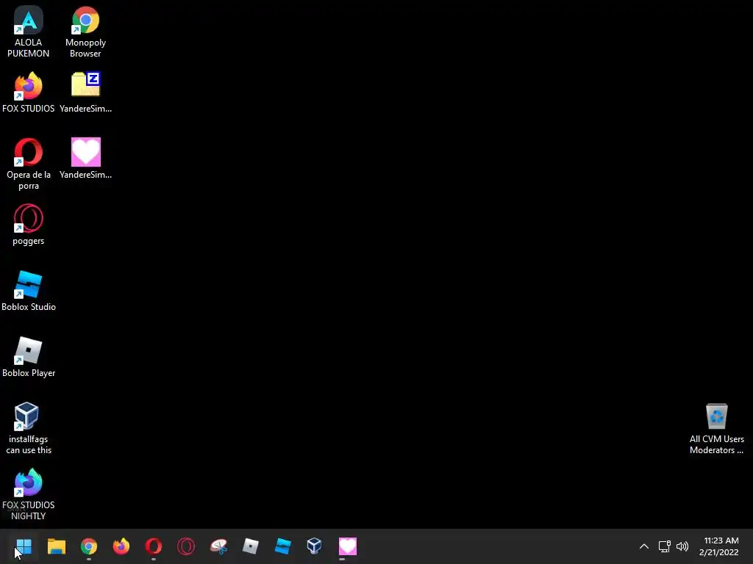Switch to Opera on the taskbar
Viewport: 753px width, 564px height.
click(x=154, y=546)
